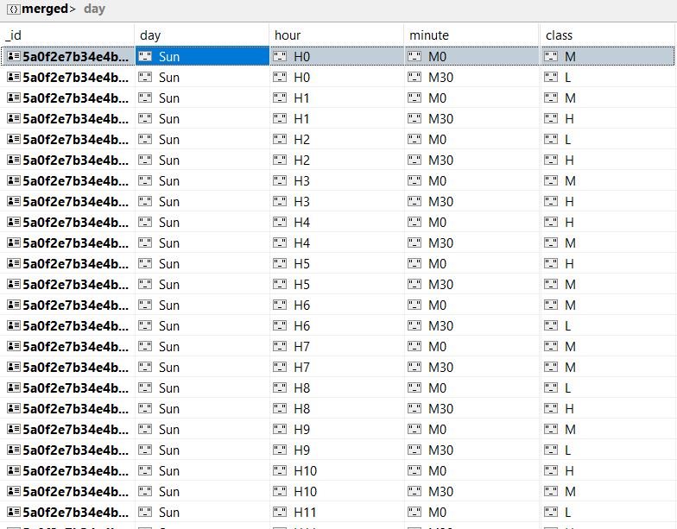Select the H10 hour cell in the M30 row

click(x=337, y=491)
